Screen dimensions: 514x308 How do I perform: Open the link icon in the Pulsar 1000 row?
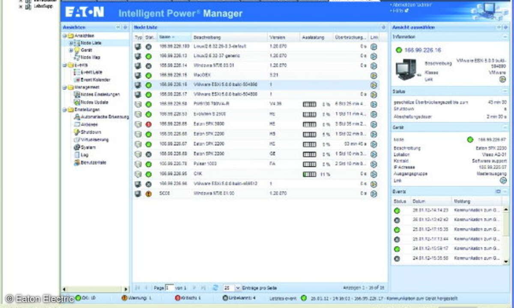point(374,164)
